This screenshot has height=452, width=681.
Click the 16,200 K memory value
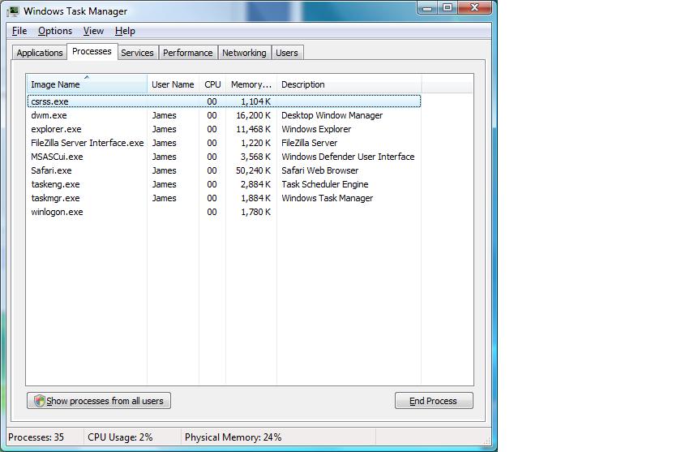point(253,115)
